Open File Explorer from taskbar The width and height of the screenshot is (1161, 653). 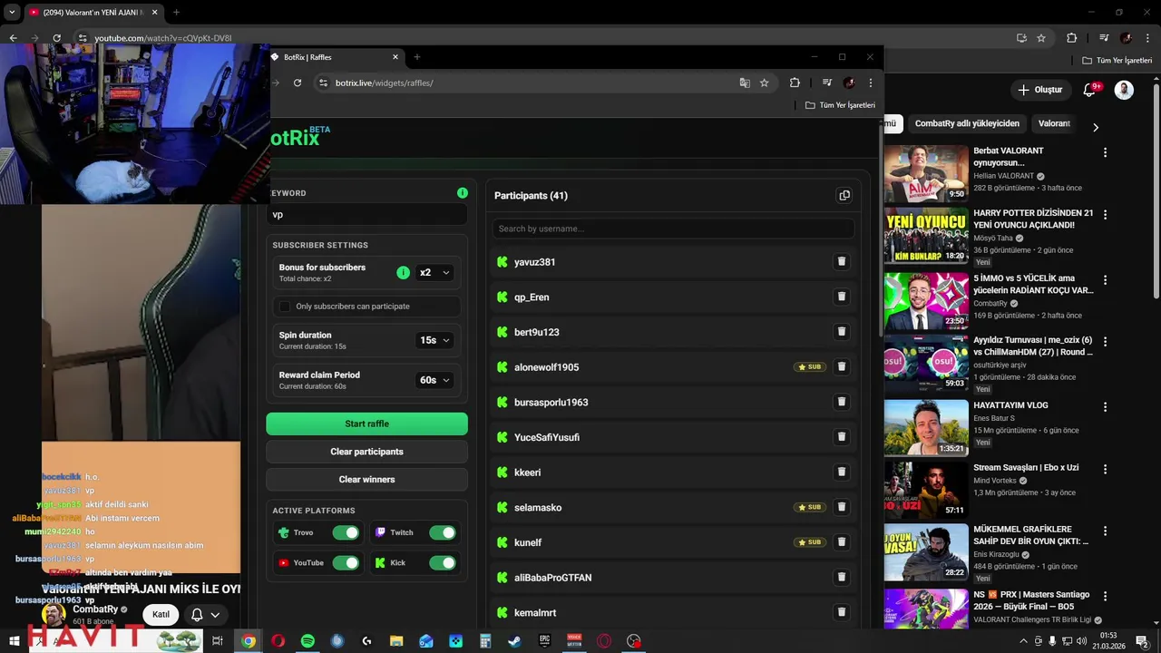pos(396,641)
